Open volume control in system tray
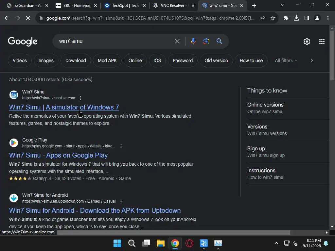 295,243
